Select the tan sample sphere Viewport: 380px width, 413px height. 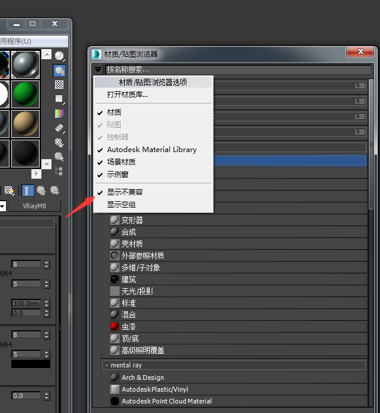pyautogui.click(x=25, y=124)
